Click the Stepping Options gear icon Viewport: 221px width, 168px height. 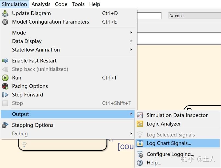(x=5, y=125)
